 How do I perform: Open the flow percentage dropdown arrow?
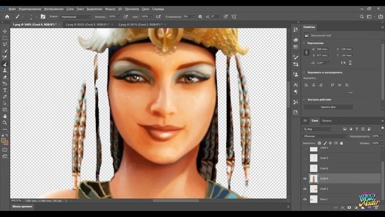[x=151, y=17]
